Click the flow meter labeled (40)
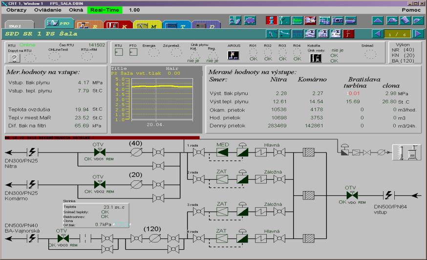 [136, 152]
